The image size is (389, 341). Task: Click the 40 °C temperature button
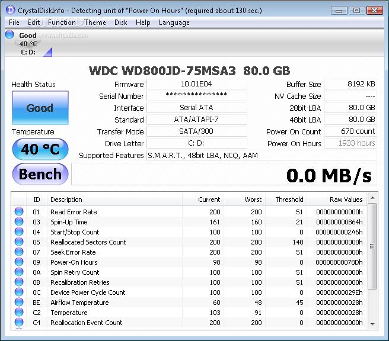(40, 149)
